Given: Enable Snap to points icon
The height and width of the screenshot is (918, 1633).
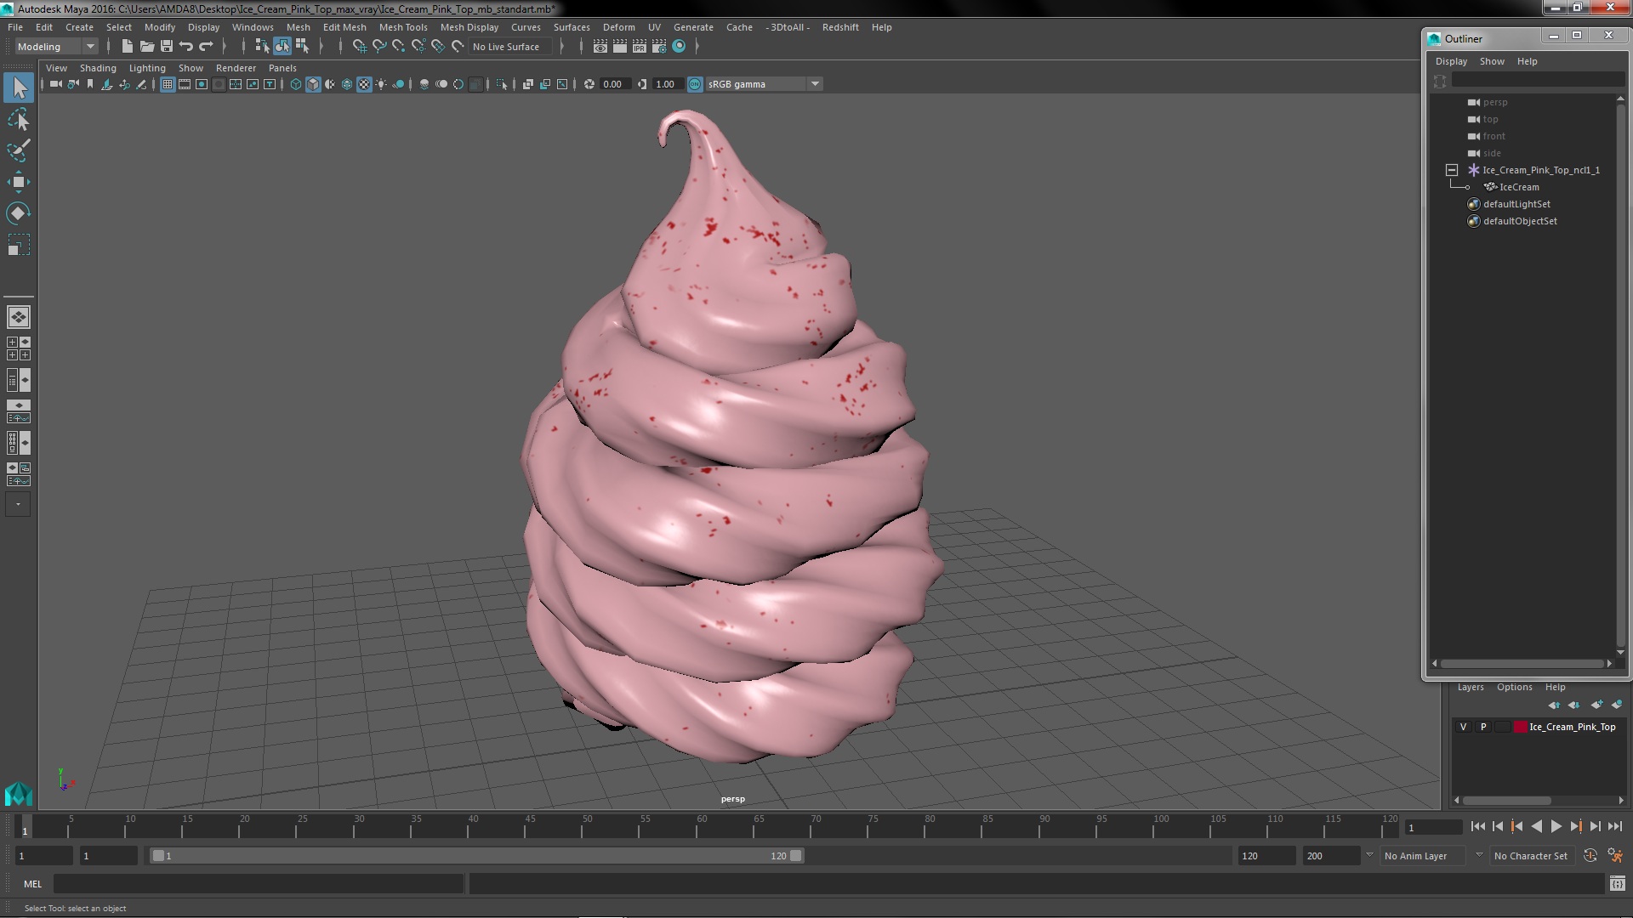Looking at the screenshot, I should 399,47.
